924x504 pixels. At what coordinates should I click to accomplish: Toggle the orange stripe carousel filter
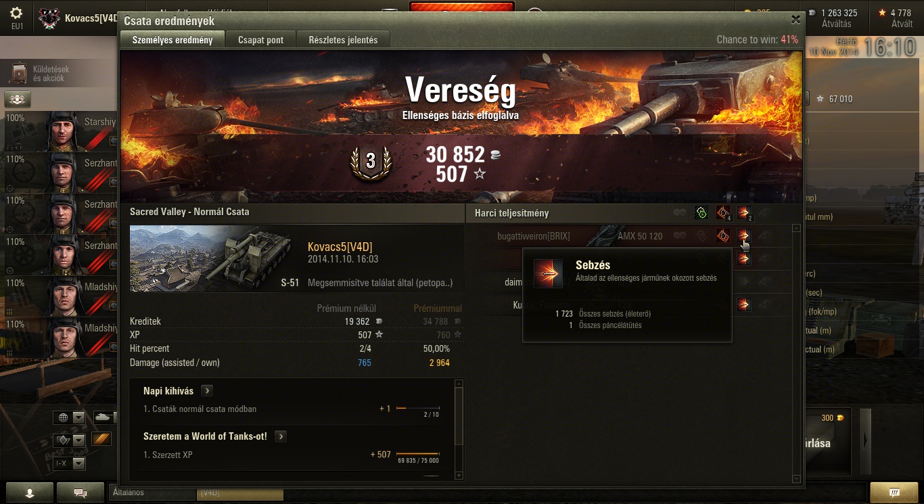101,439
